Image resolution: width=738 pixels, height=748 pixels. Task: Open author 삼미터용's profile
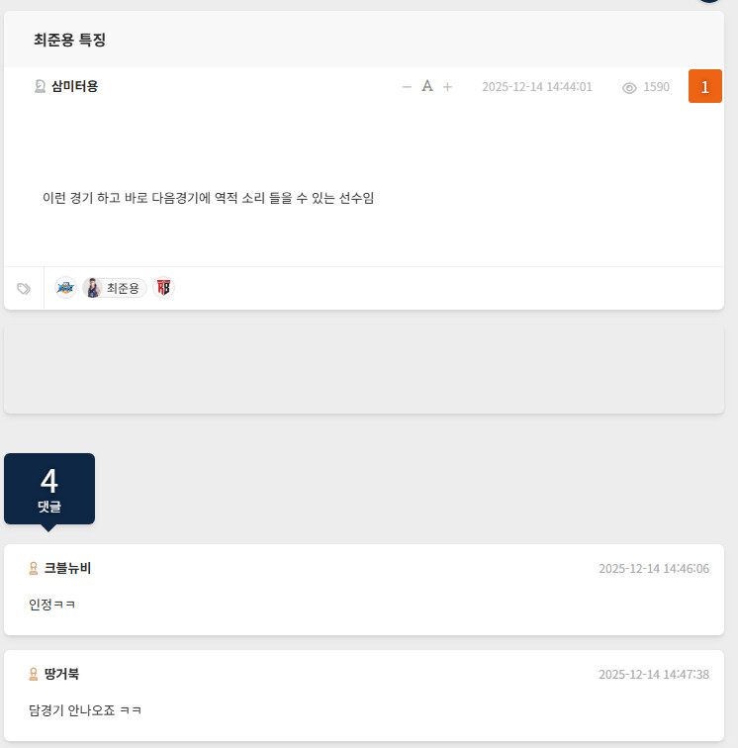[74, 86]
